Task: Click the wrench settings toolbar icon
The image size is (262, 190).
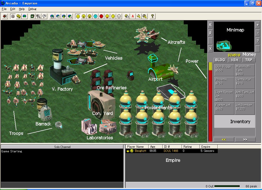Action: click(139, 16)
